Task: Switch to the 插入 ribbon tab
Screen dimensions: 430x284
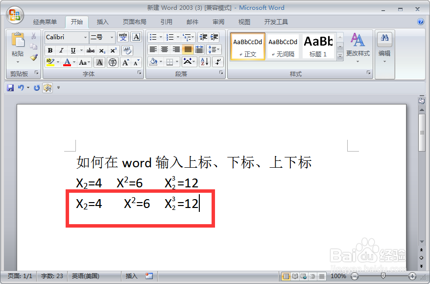Action: point(101,22)
